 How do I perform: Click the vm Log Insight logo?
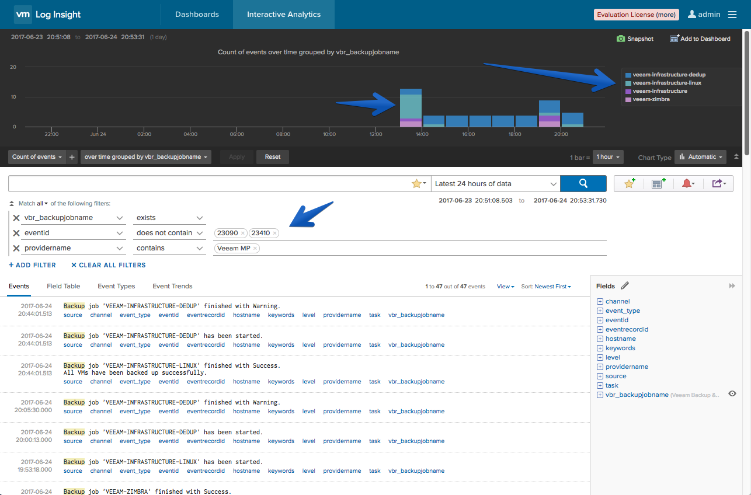click(47, 15)
